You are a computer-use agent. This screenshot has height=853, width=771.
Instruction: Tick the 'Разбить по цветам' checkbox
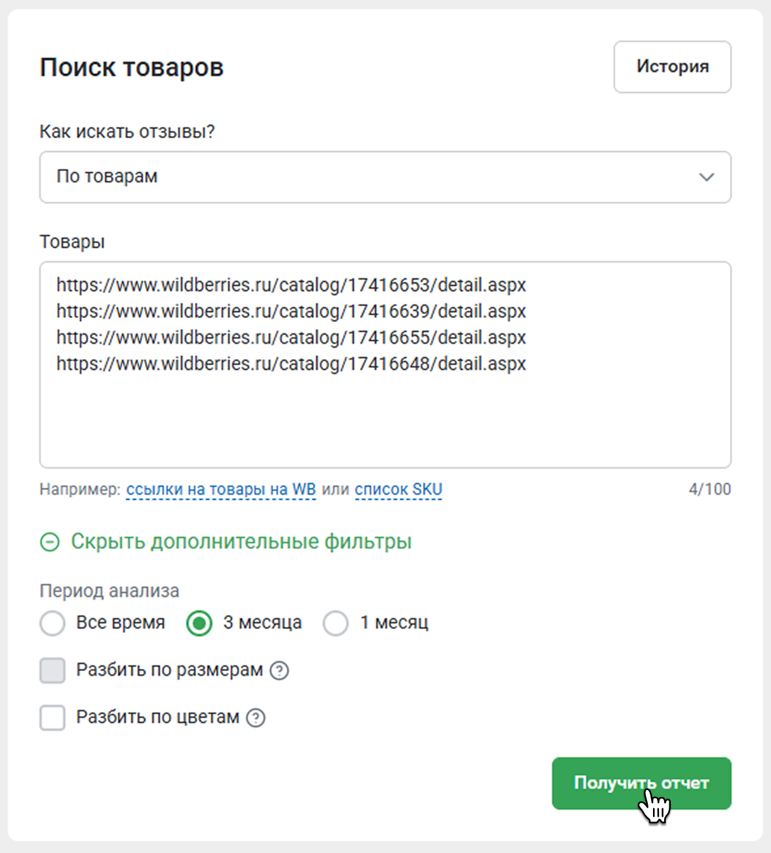[52, 718]
